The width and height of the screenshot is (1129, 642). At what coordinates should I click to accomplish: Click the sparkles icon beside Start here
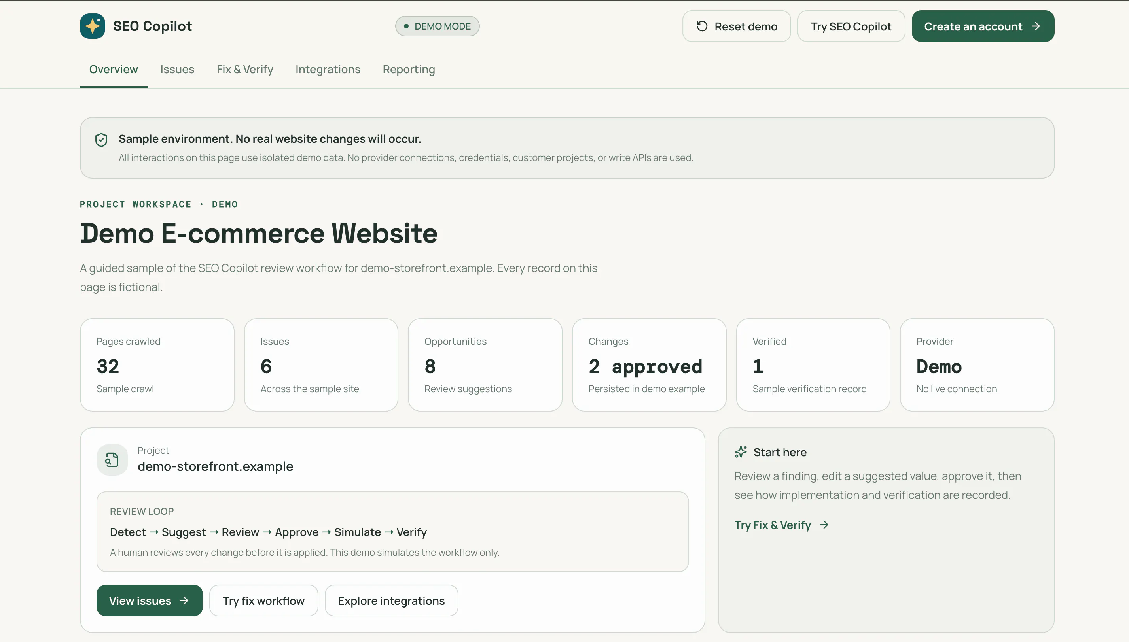pyautogui.click(x=741, y=452)
